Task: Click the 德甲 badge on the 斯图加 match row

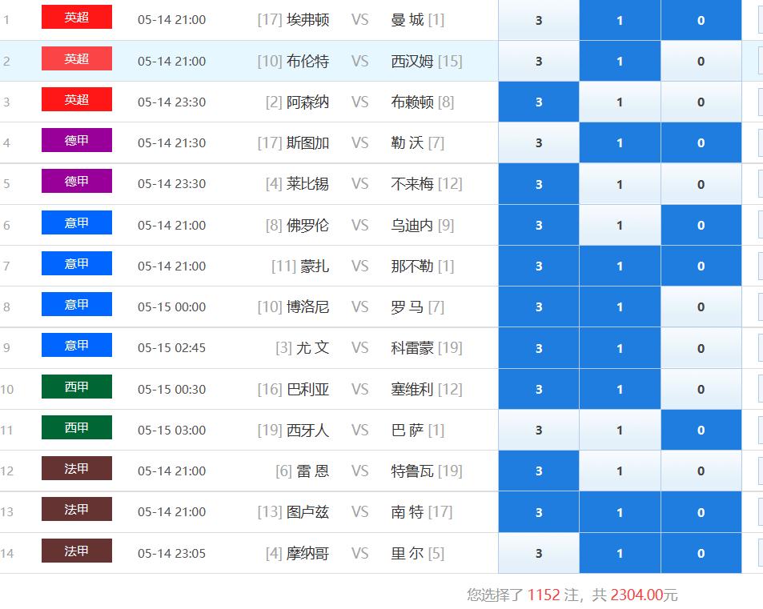Action: (x=76, y=141)
